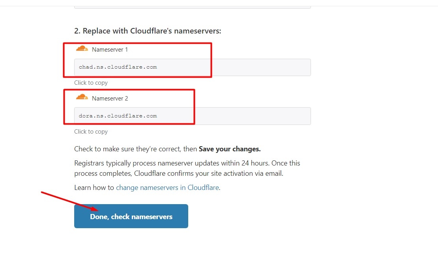
Task: Click 'Click to copy' under Nameserver 1
Action: click(x=91, y=83)
